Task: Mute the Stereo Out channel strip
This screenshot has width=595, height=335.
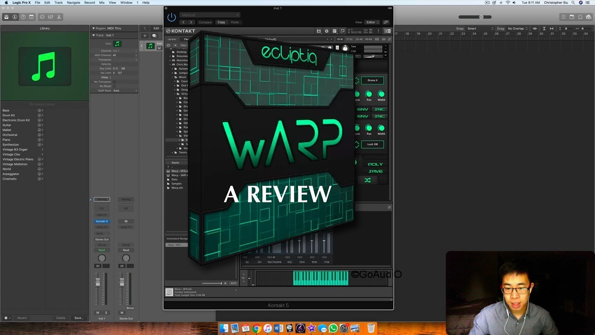Action: 122,312
